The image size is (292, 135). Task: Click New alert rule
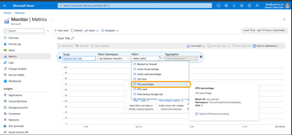coord(241,46)
